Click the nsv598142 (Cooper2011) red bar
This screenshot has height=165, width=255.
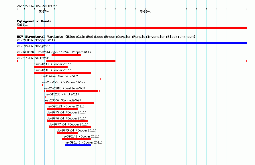pyautogui.click(x=76, y=139)
